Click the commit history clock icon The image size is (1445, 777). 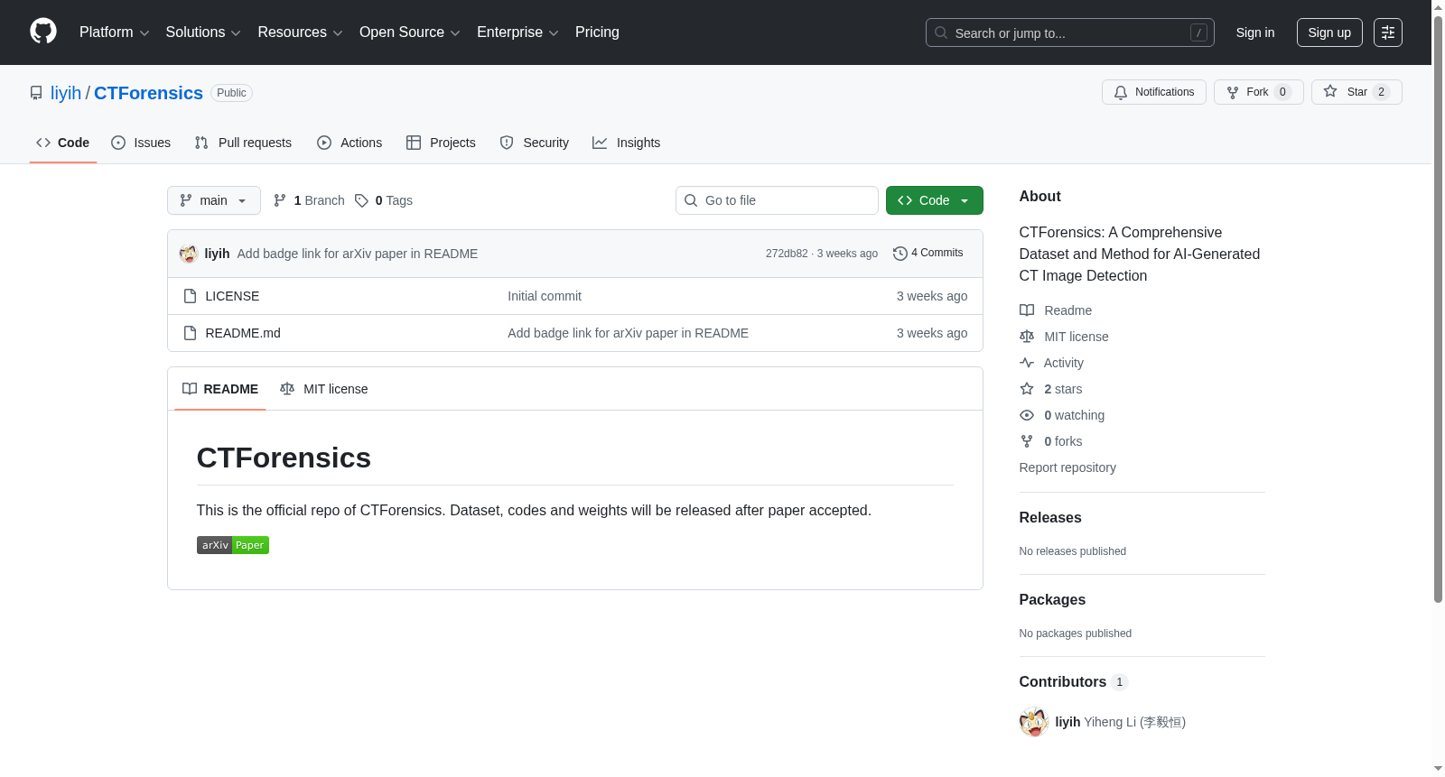900,254
